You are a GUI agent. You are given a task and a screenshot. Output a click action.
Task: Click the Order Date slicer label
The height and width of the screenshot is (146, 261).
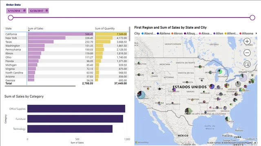(13, 5)
